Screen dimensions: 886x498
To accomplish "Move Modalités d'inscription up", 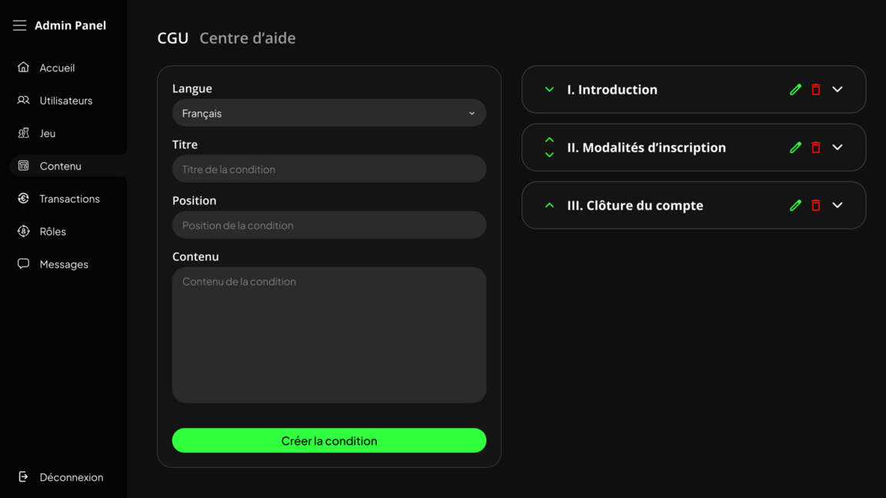I will pyautogui.click(x=549, y=140).
